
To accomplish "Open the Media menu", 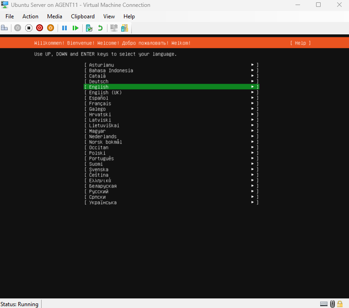I will coord(54,16).
